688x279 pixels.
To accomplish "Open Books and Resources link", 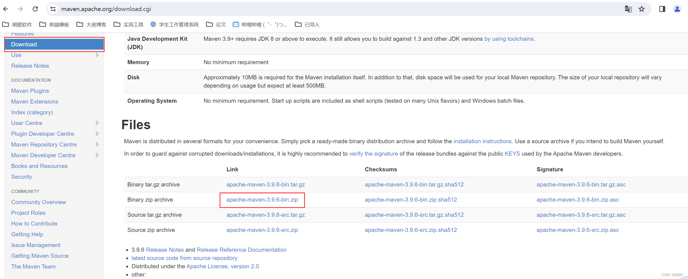I will tap(39, 166).
